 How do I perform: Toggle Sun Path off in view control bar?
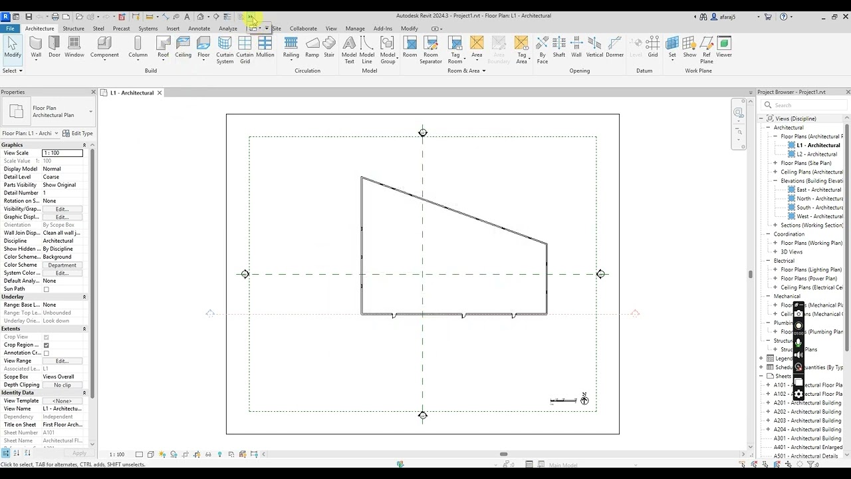[x=162, y=454]
